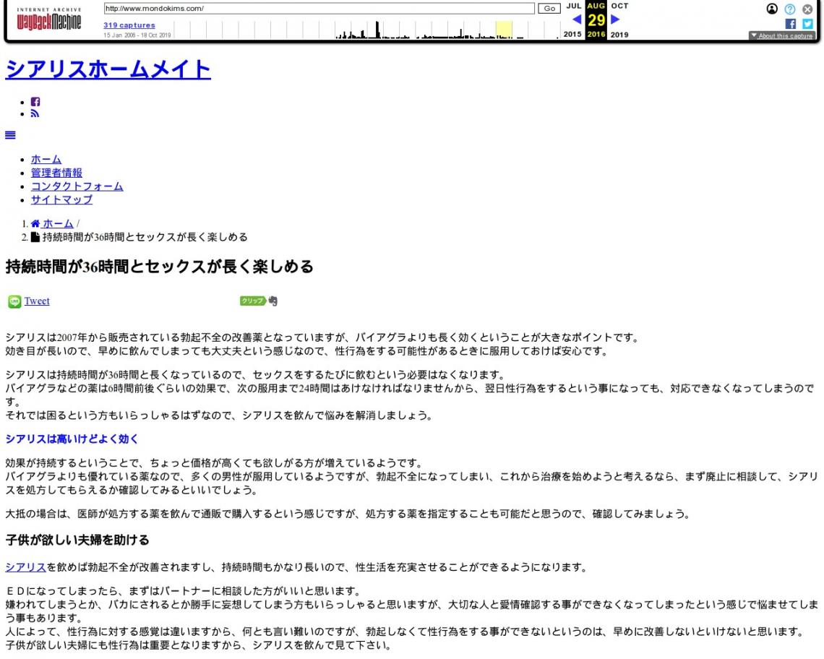Click the breadcrumb current page text

[x=145, y=238]
